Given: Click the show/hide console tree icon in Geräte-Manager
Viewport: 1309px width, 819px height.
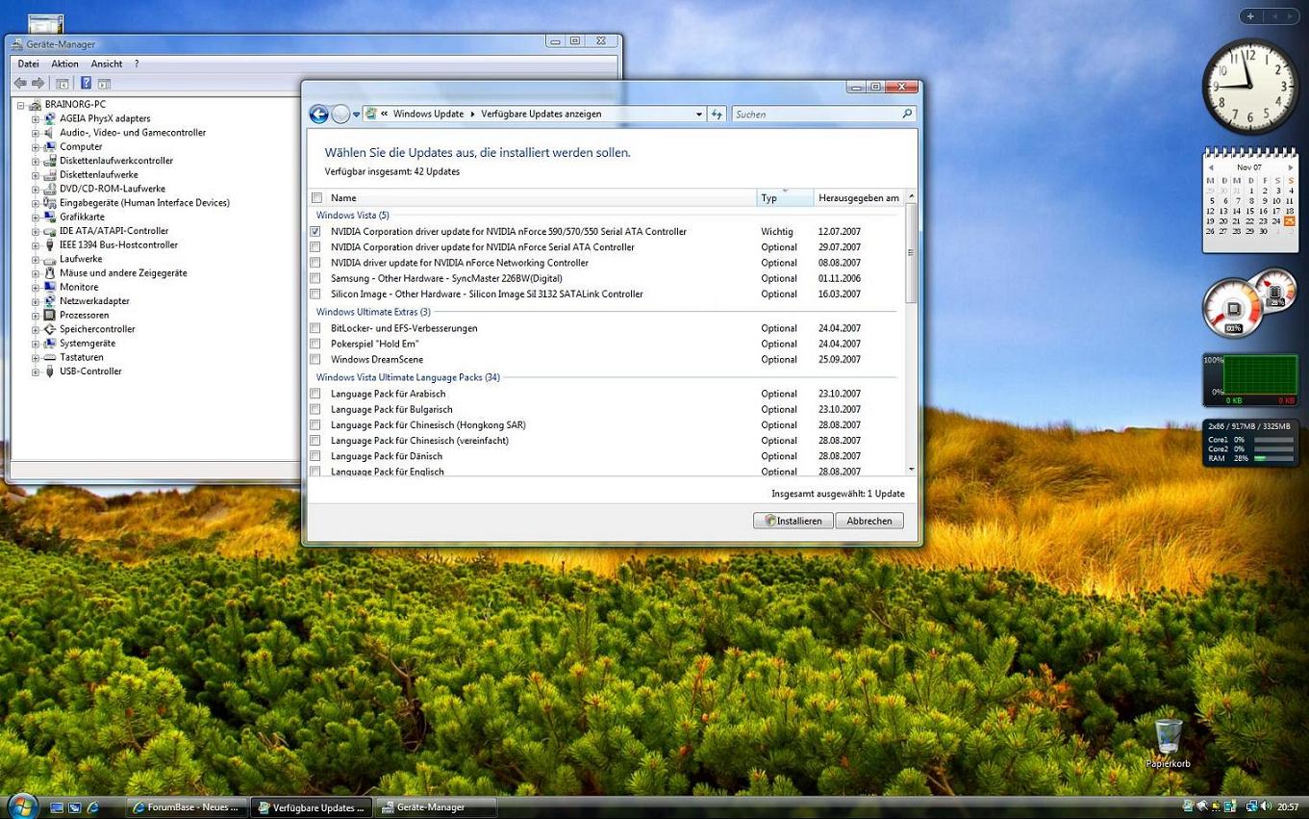Looking at the screenshot, I should 63,84.
